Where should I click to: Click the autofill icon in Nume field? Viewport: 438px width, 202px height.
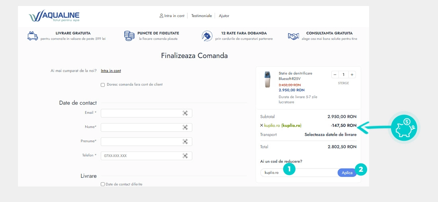coord(185,127)
